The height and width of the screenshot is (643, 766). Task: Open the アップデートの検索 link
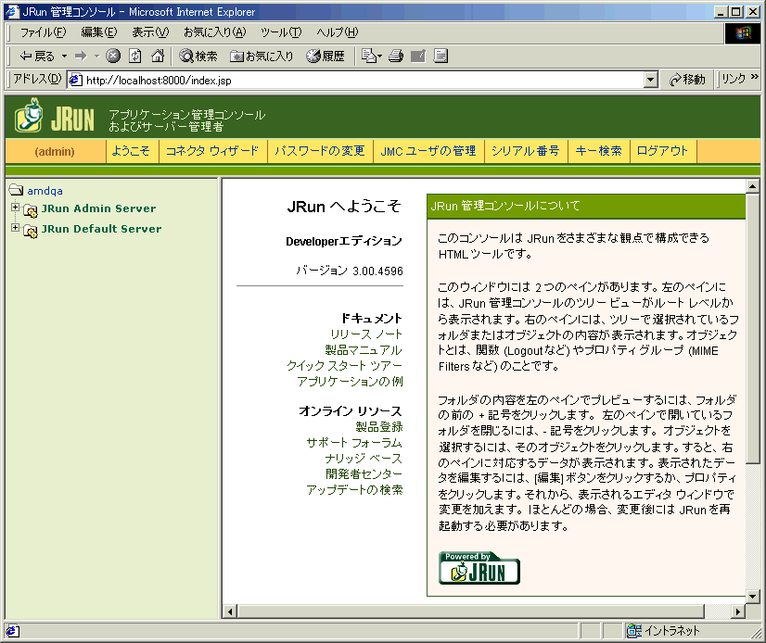tap(354, 490)
